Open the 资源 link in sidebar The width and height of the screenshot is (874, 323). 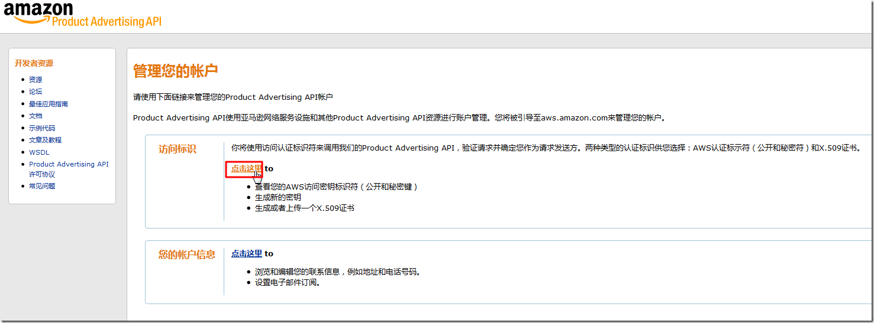(36, 80)
